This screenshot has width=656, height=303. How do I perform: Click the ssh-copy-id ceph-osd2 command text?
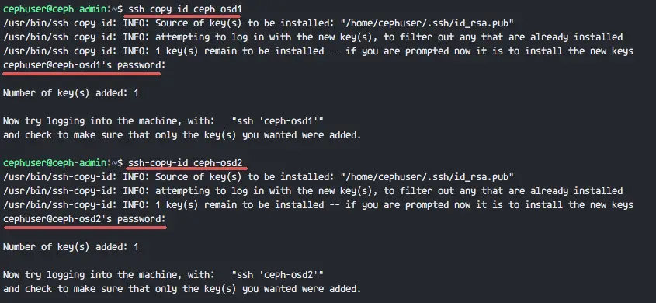click(x=185, y=163)
